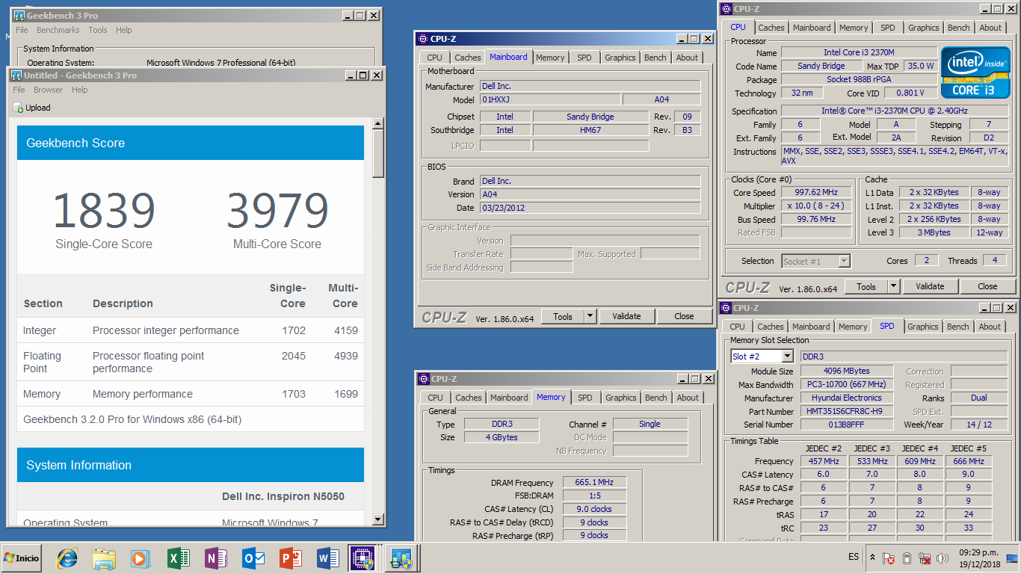Click Validate button in CPU window
The width and height of the screenshot is (1021, 574).
(930, 286)
